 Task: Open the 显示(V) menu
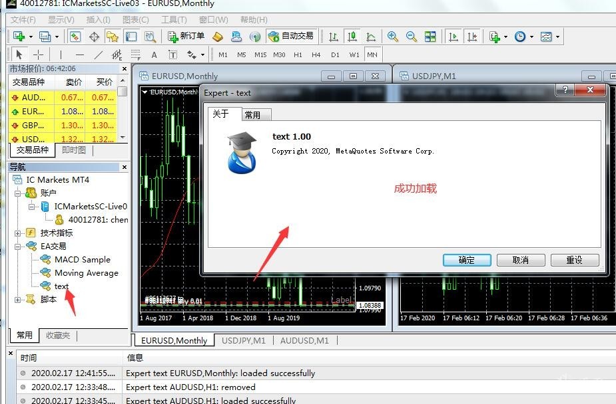61,19
